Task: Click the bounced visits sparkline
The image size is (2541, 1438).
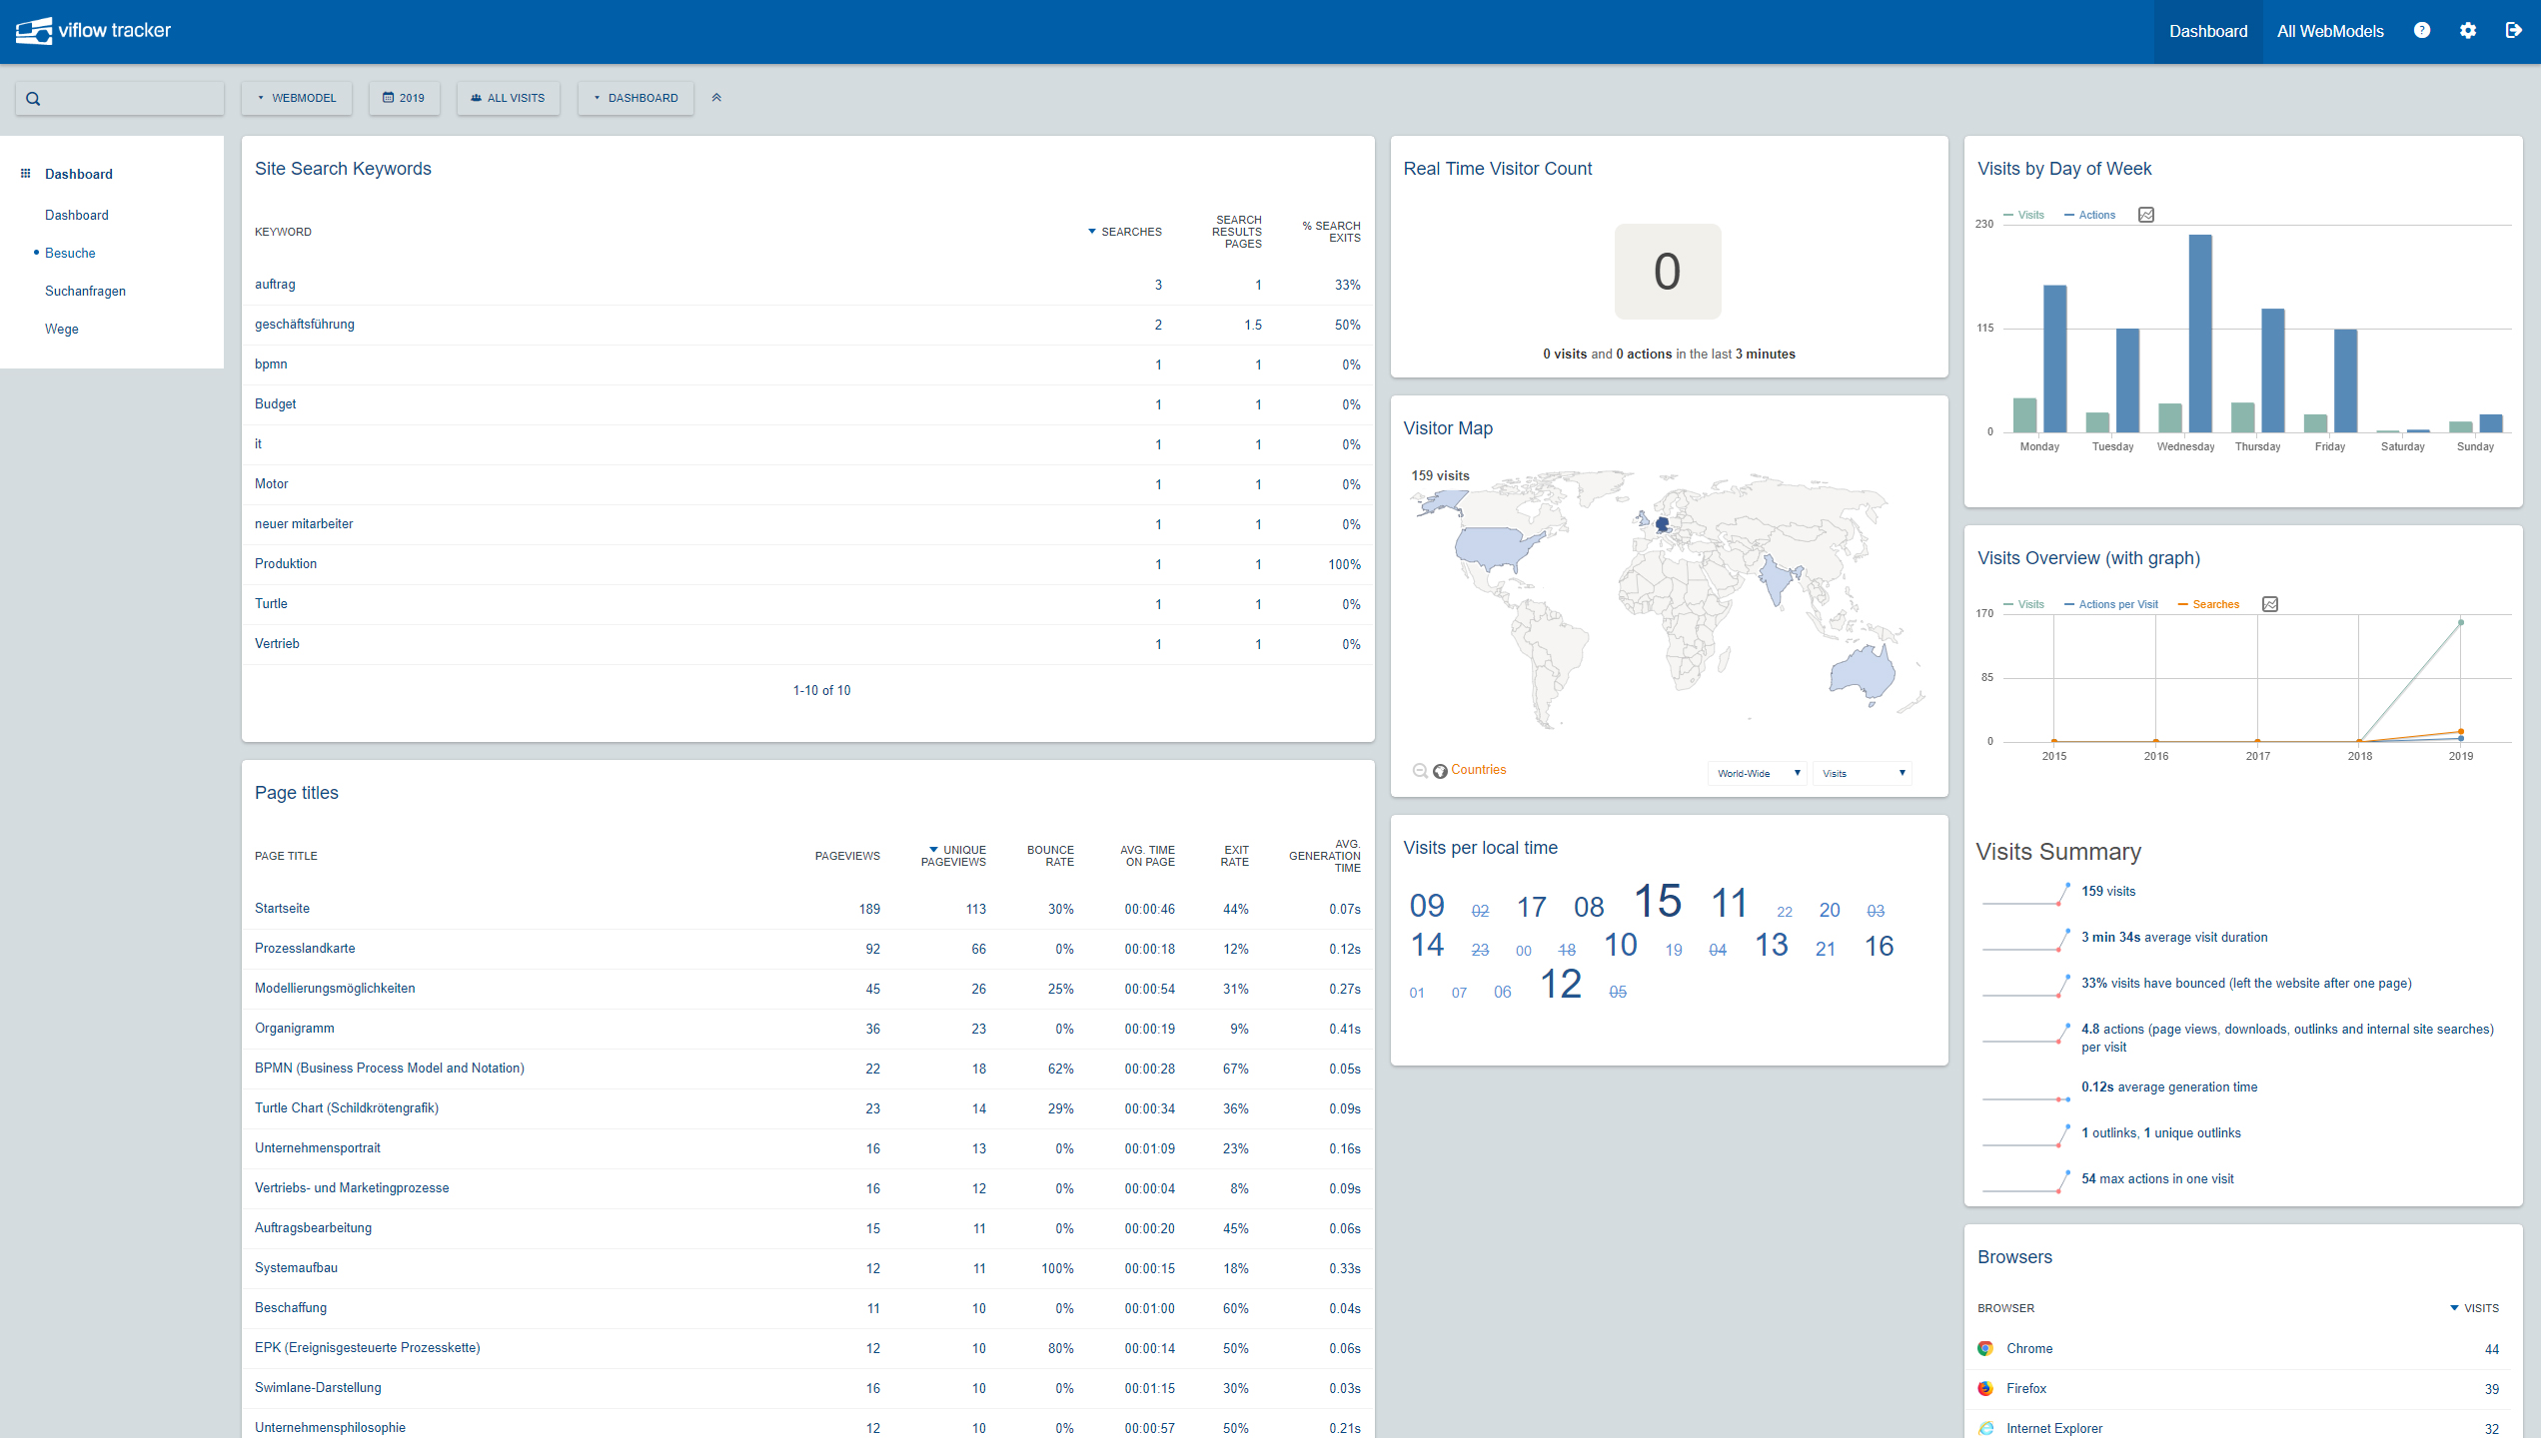Action: (x=2025, y=987)
